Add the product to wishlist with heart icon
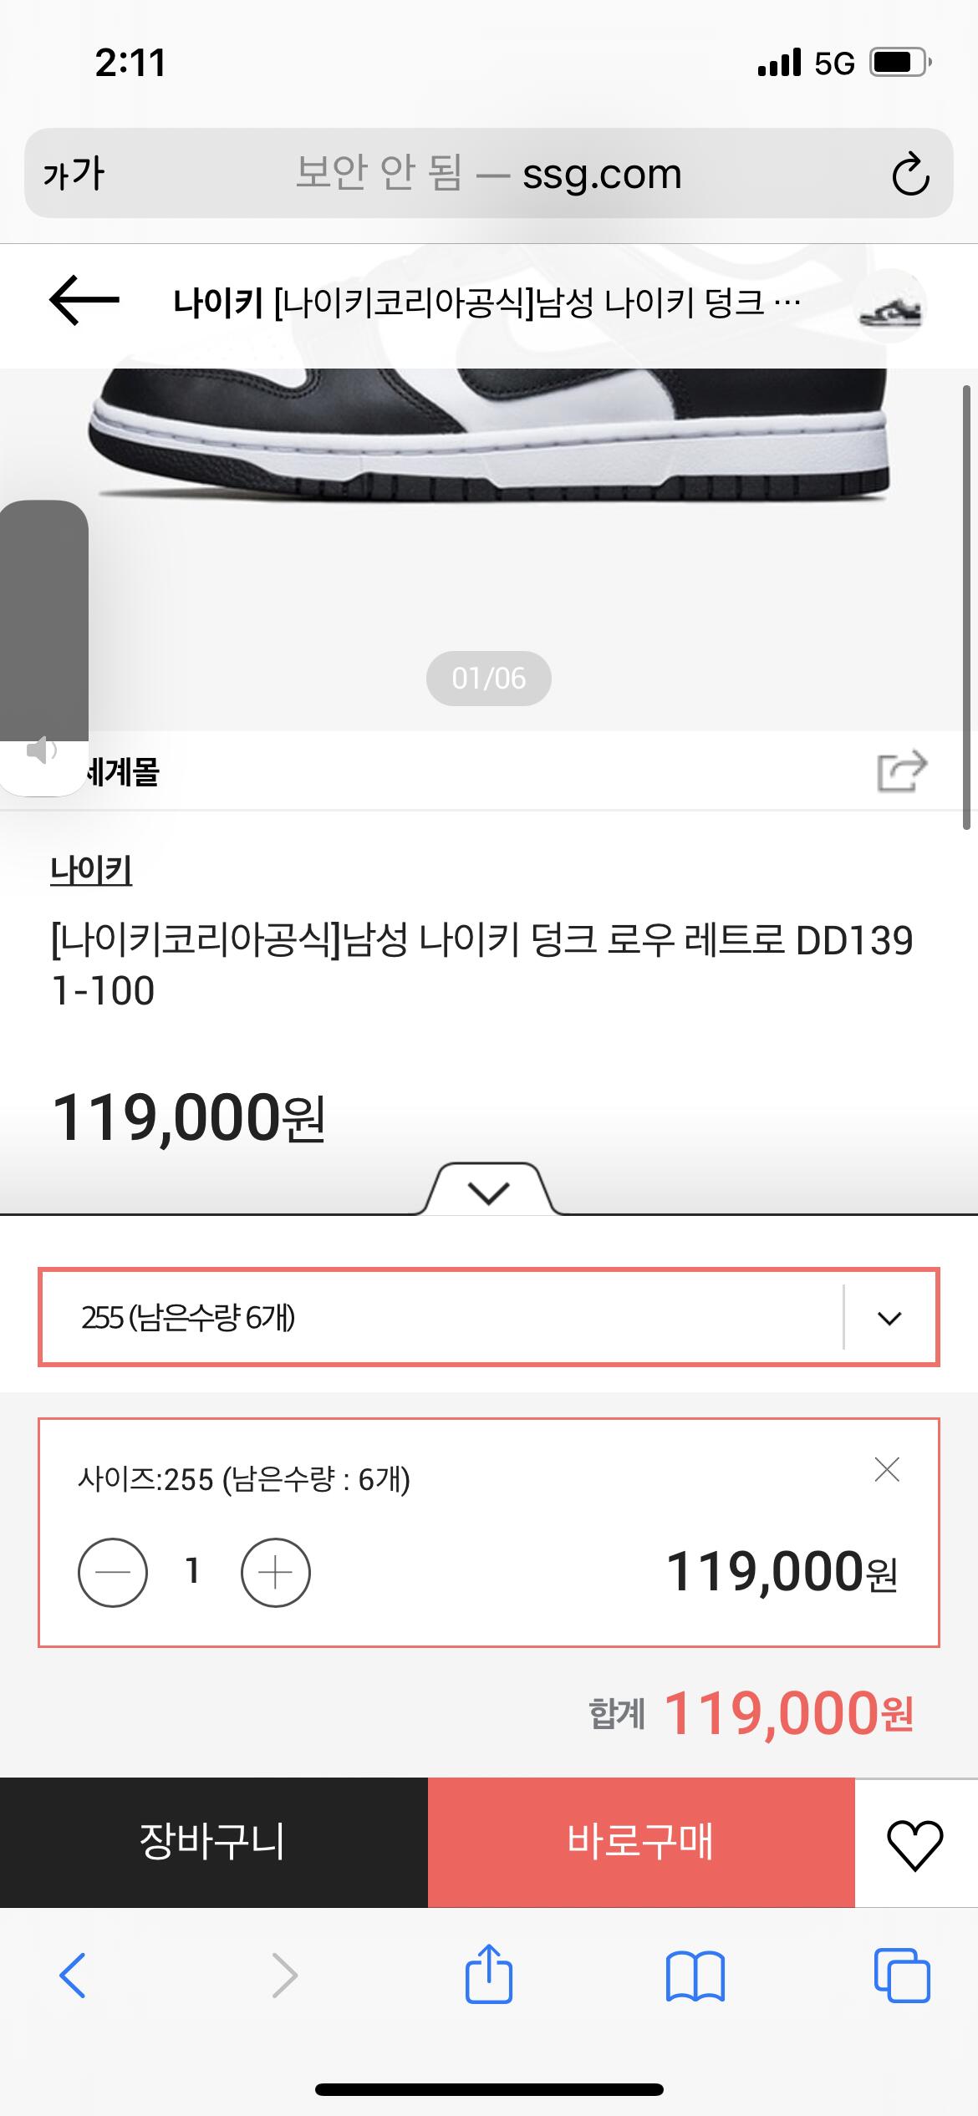 pyautogui.click(x=915, y=1843)
